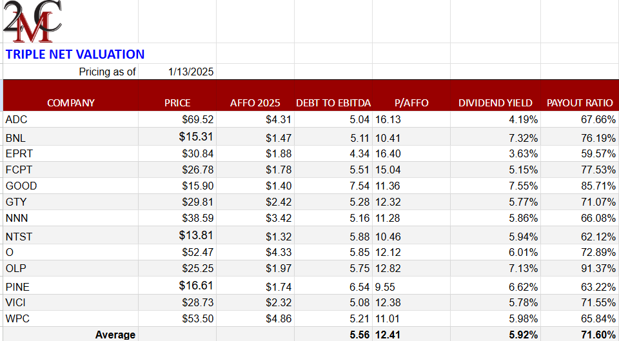Select EPRT's AFFO 2025 value $1.88
The height and width of the screenshot is (341, 619).
pyautogui.click(x=279, y=153)
